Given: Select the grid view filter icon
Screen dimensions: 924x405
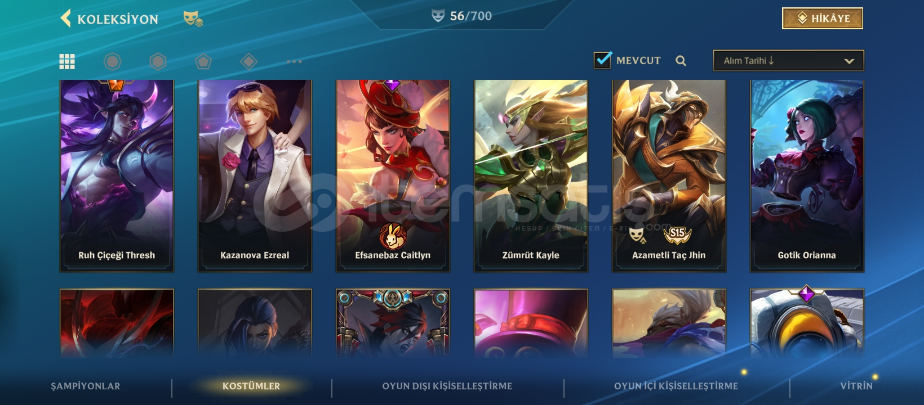Looking at the screenshot, I should [x=67, y=61].
